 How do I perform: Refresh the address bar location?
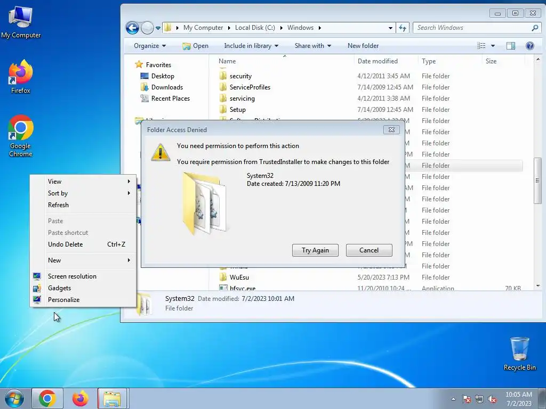pos(403,28)
